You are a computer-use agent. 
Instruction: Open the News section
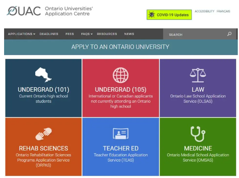(129, 34)
